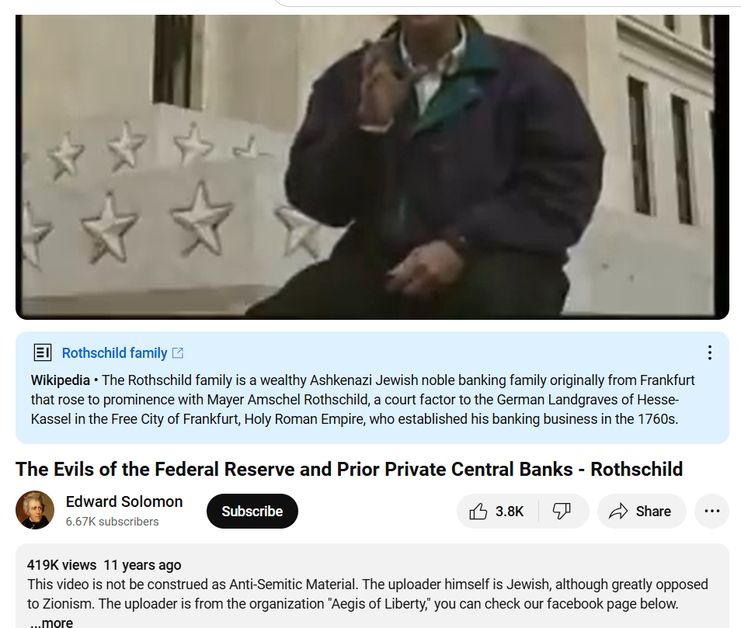741x628 pixels.
Task: Click the 419K views description box
Action: 372,586
